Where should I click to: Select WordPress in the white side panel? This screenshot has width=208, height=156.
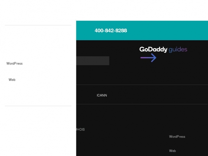(15, 63)
